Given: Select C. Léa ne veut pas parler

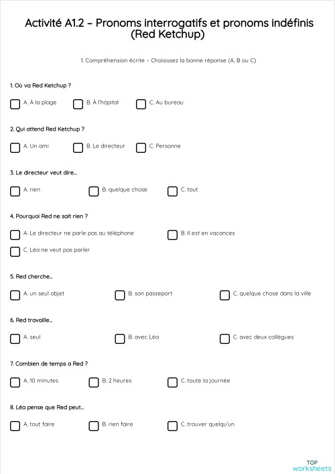Looking at the screenshot, I should 15,252.
